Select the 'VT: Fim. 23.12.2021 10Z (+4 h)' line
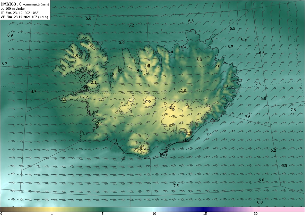Screen dimensions: 305x216 (24, 17)
